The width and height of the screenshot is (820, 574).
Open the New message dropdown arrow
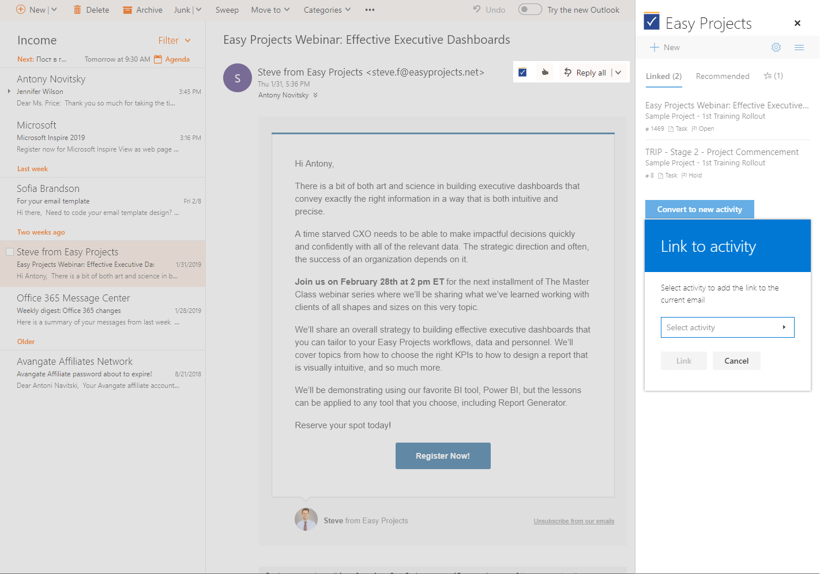pos(54,9)
